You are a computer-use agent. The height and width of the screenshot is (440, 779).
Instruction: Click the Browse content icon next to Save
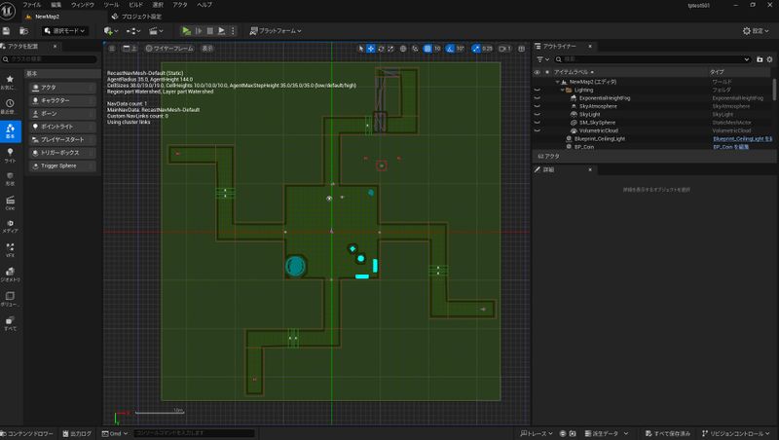(23, 31)
